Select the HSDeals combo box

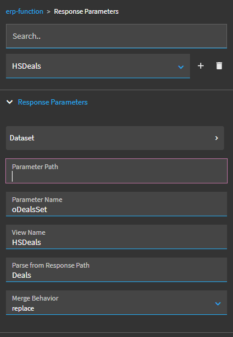[x=98, y=66]
